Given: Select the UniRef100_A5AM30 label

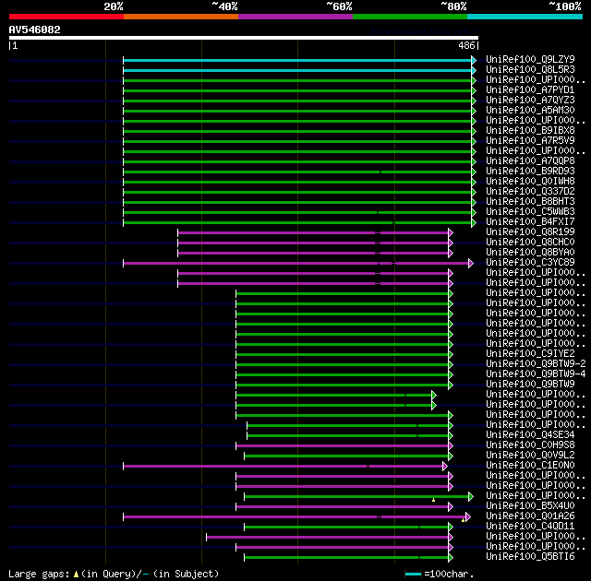Looking at the screenshot, I should (530, 111).
